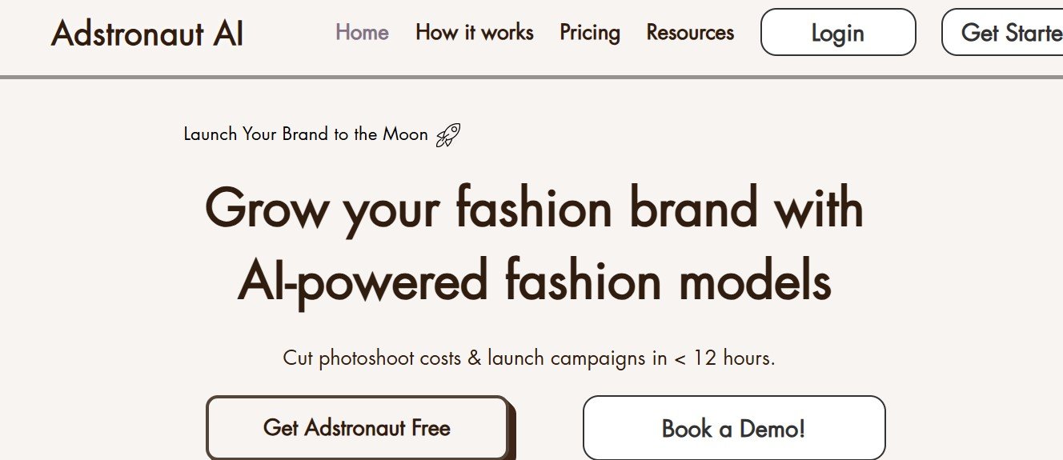This screenshot has width=1063, height=460.
Task: Select Resources in the navigation bar
Action: click(690, 33)
